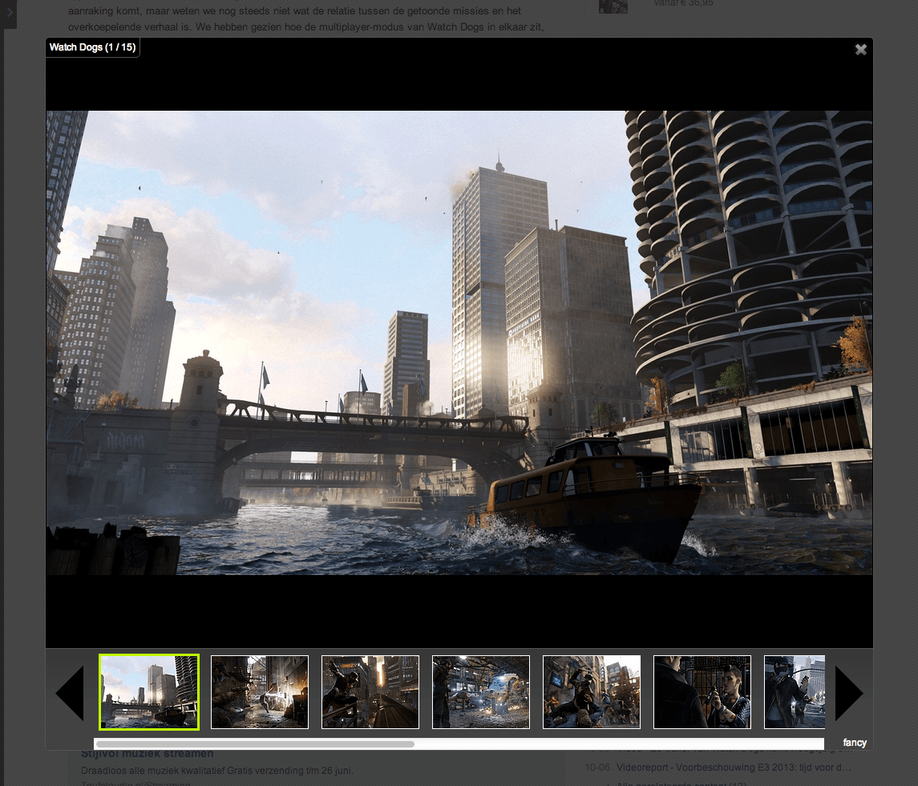Close the Watch Dogs lightbox gallery
Screen dimensions: 918x786
(860, 50)
